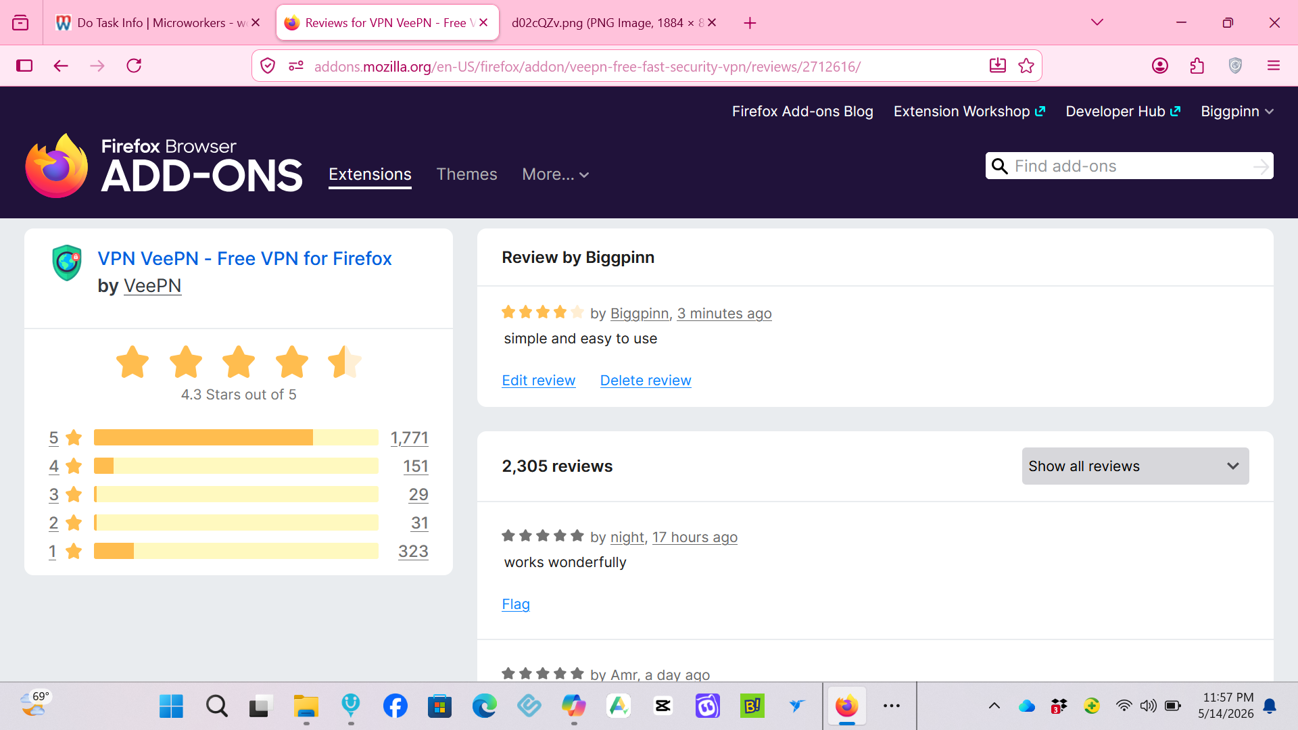This screenshot has width=1298, height=730.
Task: Select the Reviews for VPN VeePN tab
Action: 387,23
